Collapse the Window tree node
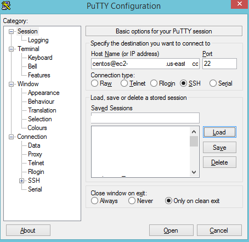The width and height of the screenshot is (249, 242). [x=11, y=84]
